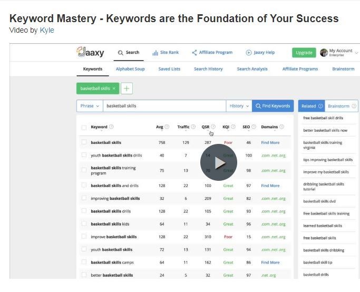Click the Search magnifier icon in top nav
The image size is (360, 292).
[x=120, y=53]
